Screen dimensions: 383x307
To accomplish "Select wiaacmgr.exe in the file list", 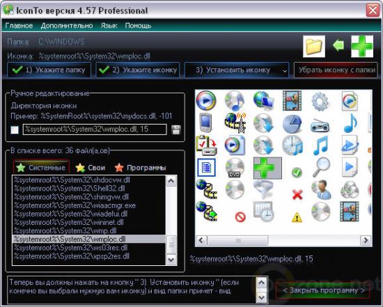I will [89, 205].
